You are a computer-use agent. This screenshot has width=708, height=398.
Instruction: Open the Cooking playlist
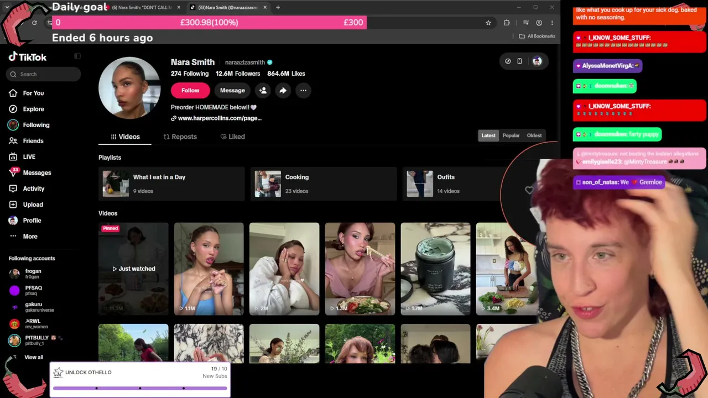(x=324, y=184)
